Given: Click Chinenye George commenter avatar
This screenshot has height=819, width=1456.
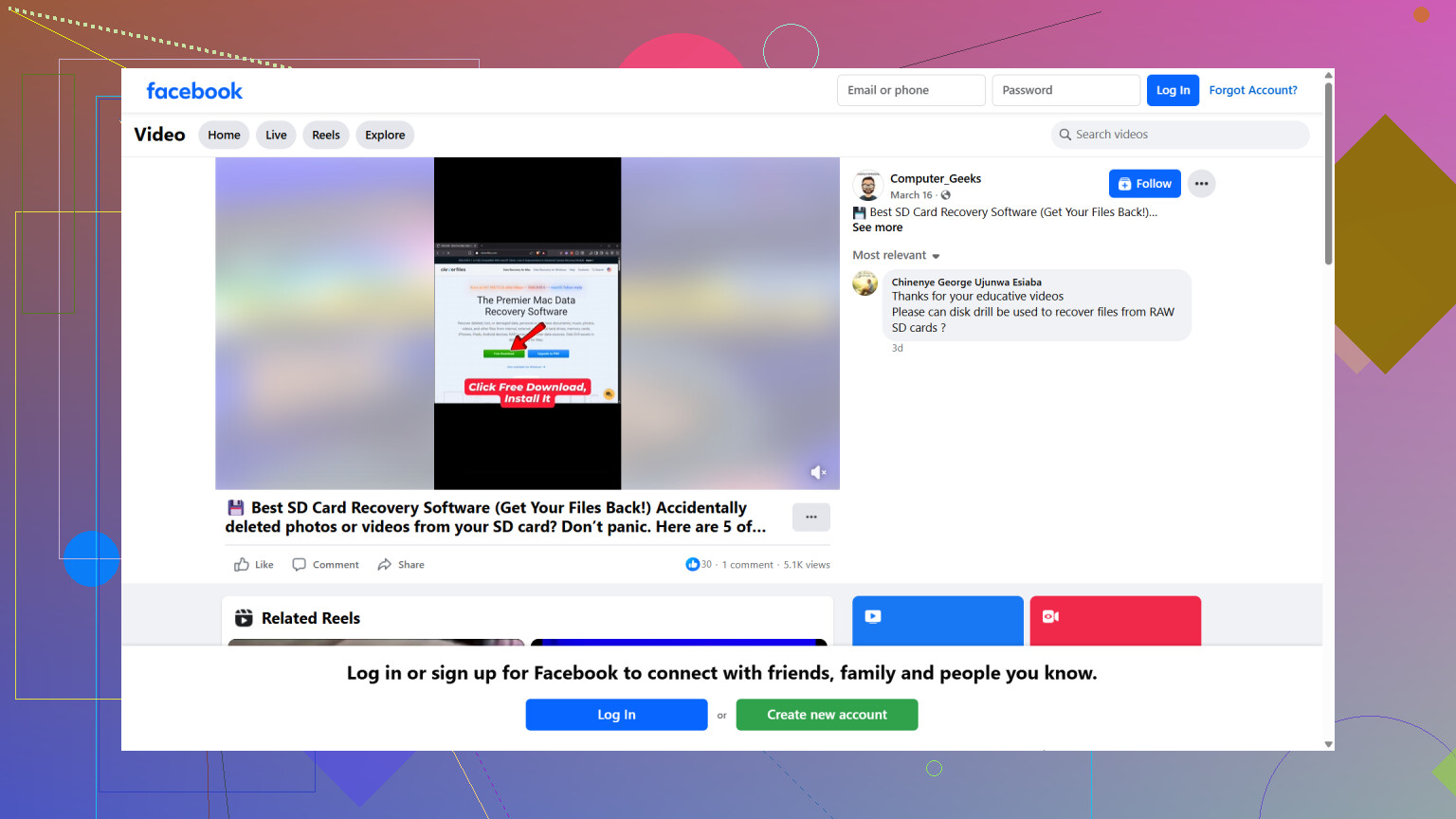Looking at the screenshot, I should [865, 283].
